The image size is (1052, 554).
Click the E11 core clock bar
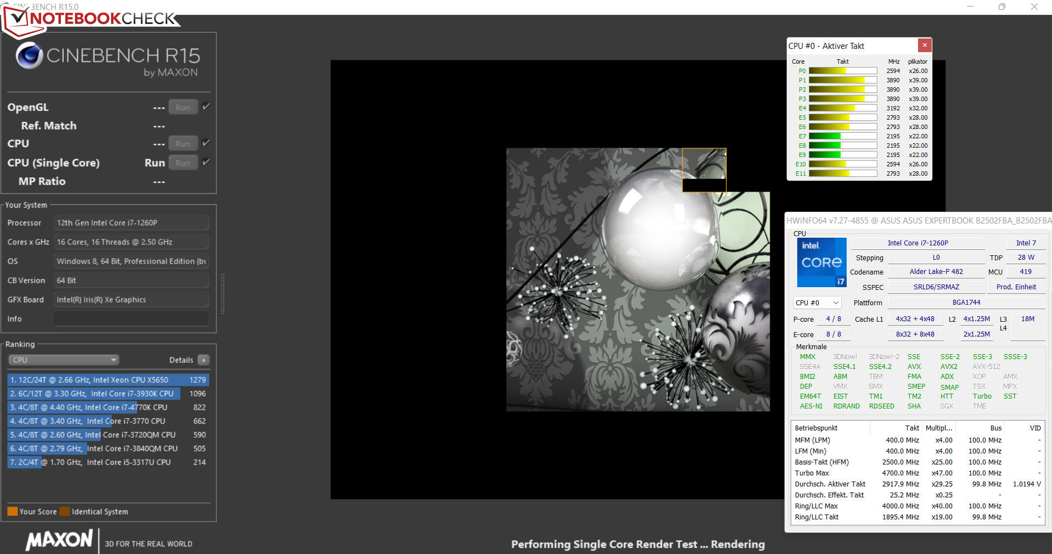[x=843, y=174]
